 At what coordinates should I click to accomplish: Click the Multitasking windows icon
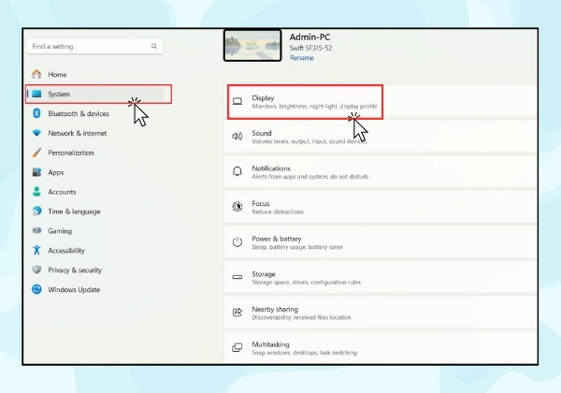(237, 347)
